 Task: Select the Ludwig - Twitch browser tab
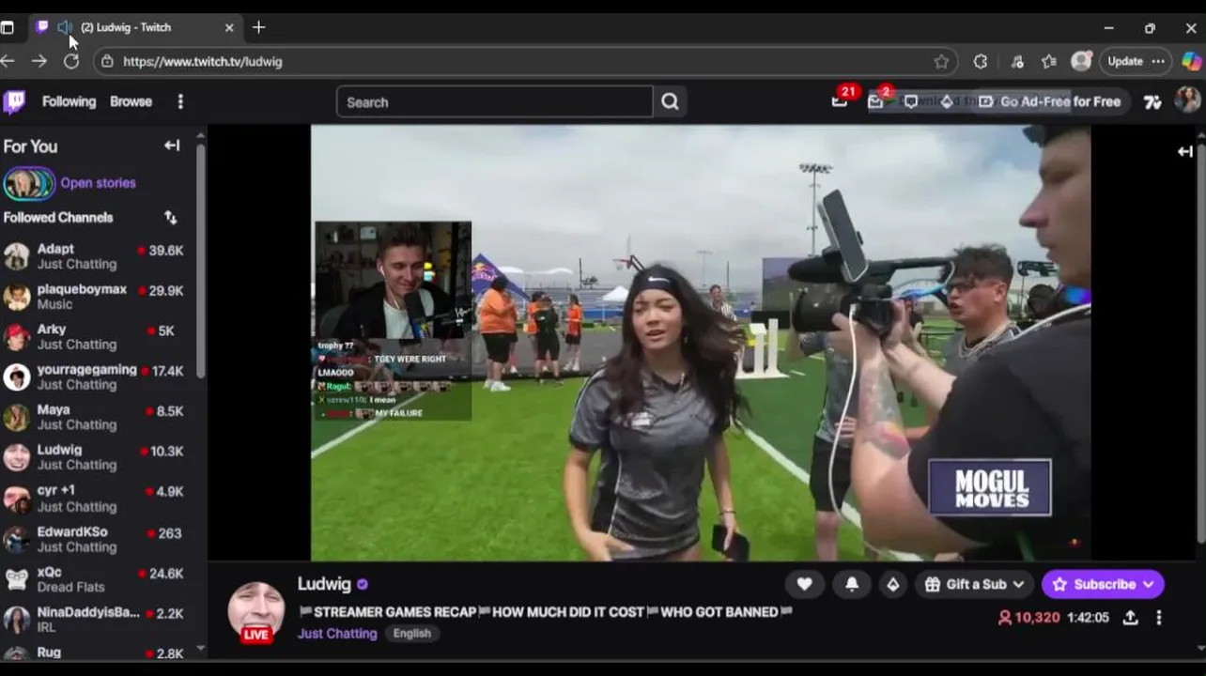point(135,27)
